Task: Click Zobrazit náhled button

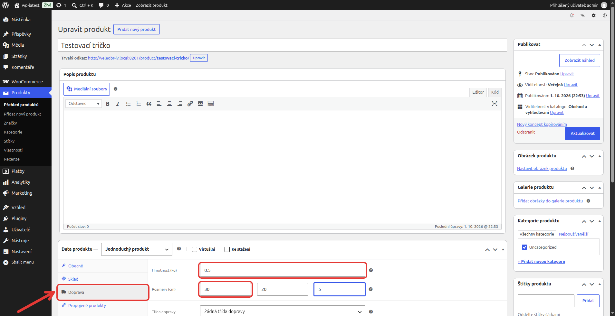Action: (x=580, y=60)
